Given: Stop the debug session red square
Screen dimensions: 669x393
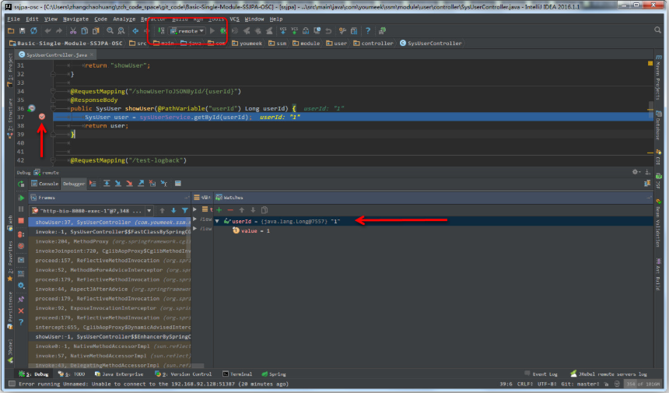Looking at the screenshot, I should (21, 220).
